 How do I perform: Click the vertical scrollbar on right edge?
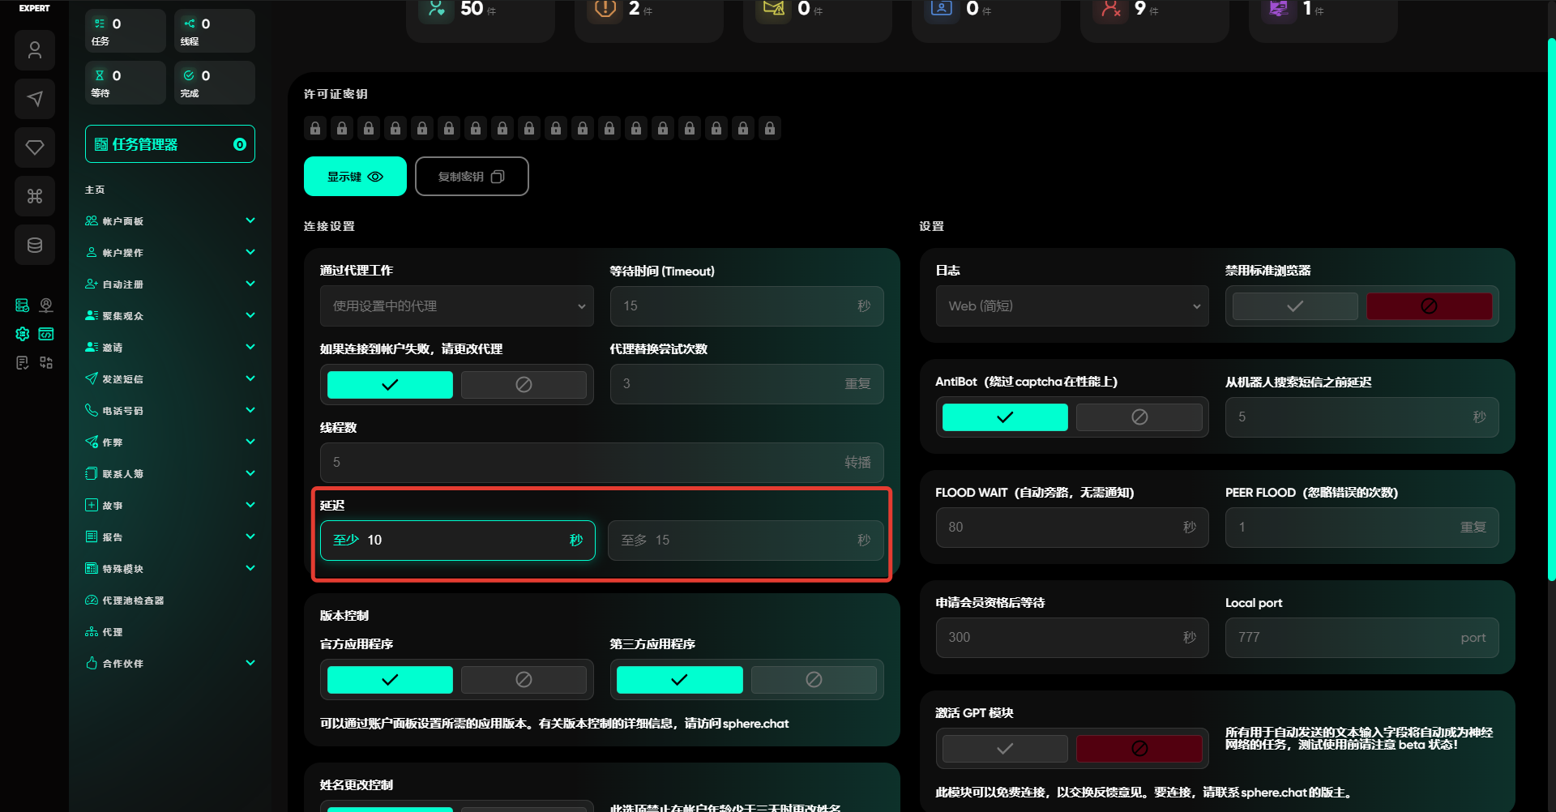[1551, 308]
